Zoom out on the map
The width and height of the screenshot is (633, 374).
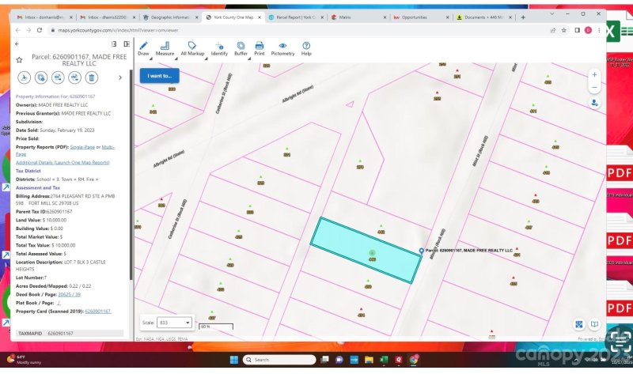coord(594,87)
